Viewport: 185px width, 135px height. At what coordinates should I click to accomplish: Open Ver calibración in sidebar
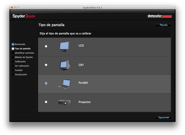pos(22,66)
